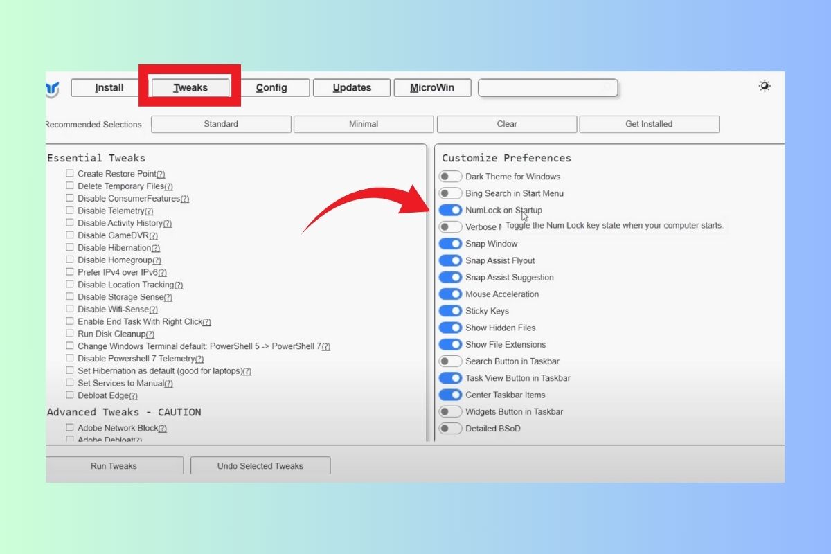Click the sun theme toggle icon
The height and width of the screenshot is (554, 831).
coord(765,86)
